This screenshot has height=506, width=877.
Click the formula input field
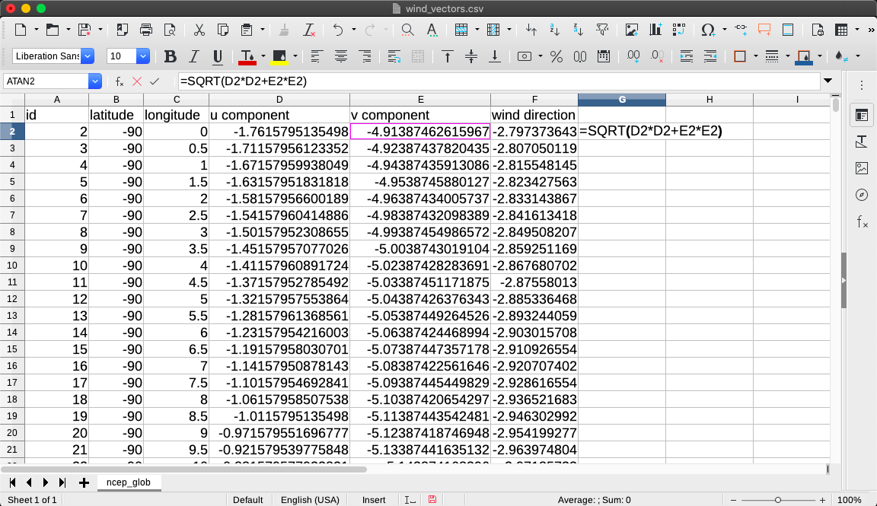[495, 81]
